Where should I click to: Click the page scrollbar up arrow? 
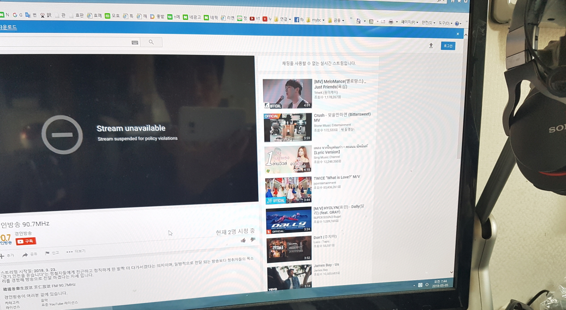point(465,34)
